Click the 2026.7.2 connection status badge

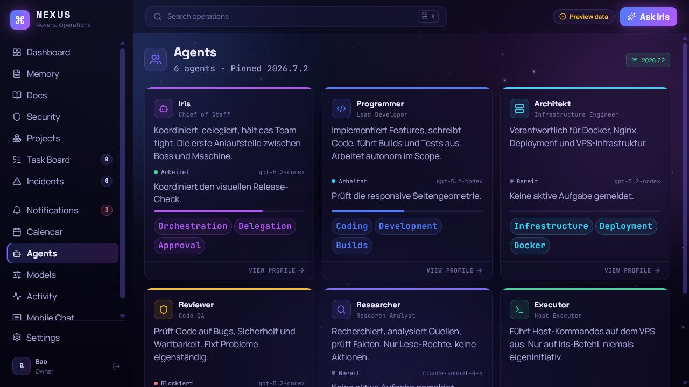click(x=648, y=60)
